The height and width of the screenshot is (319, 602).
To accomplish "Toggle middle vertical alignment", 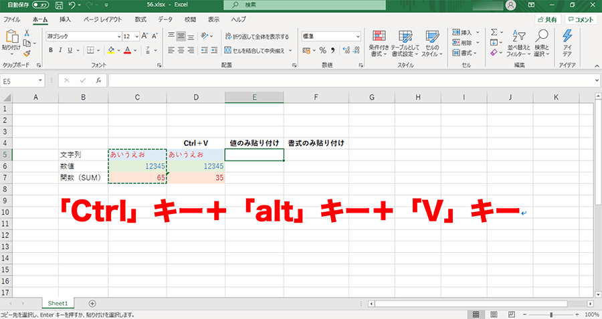I will tap(181, 37).
